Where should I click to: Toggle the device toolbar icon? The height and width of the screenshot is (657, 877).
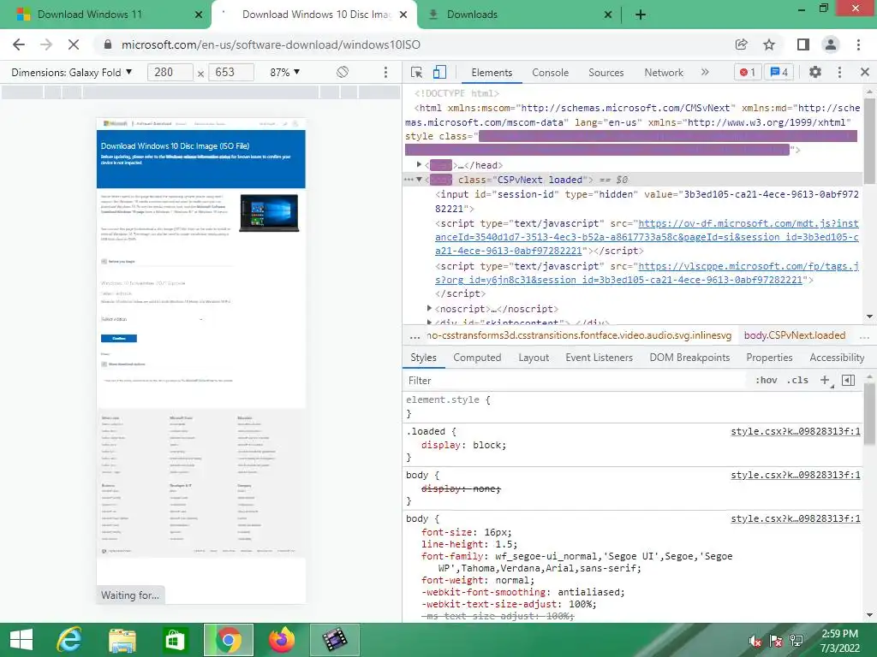point(439,72)
